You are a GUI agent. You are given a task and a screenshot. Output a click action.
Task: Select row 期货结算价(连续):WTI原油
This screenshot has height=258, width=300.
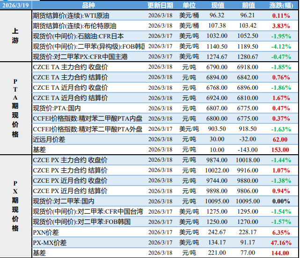(165, 15)
